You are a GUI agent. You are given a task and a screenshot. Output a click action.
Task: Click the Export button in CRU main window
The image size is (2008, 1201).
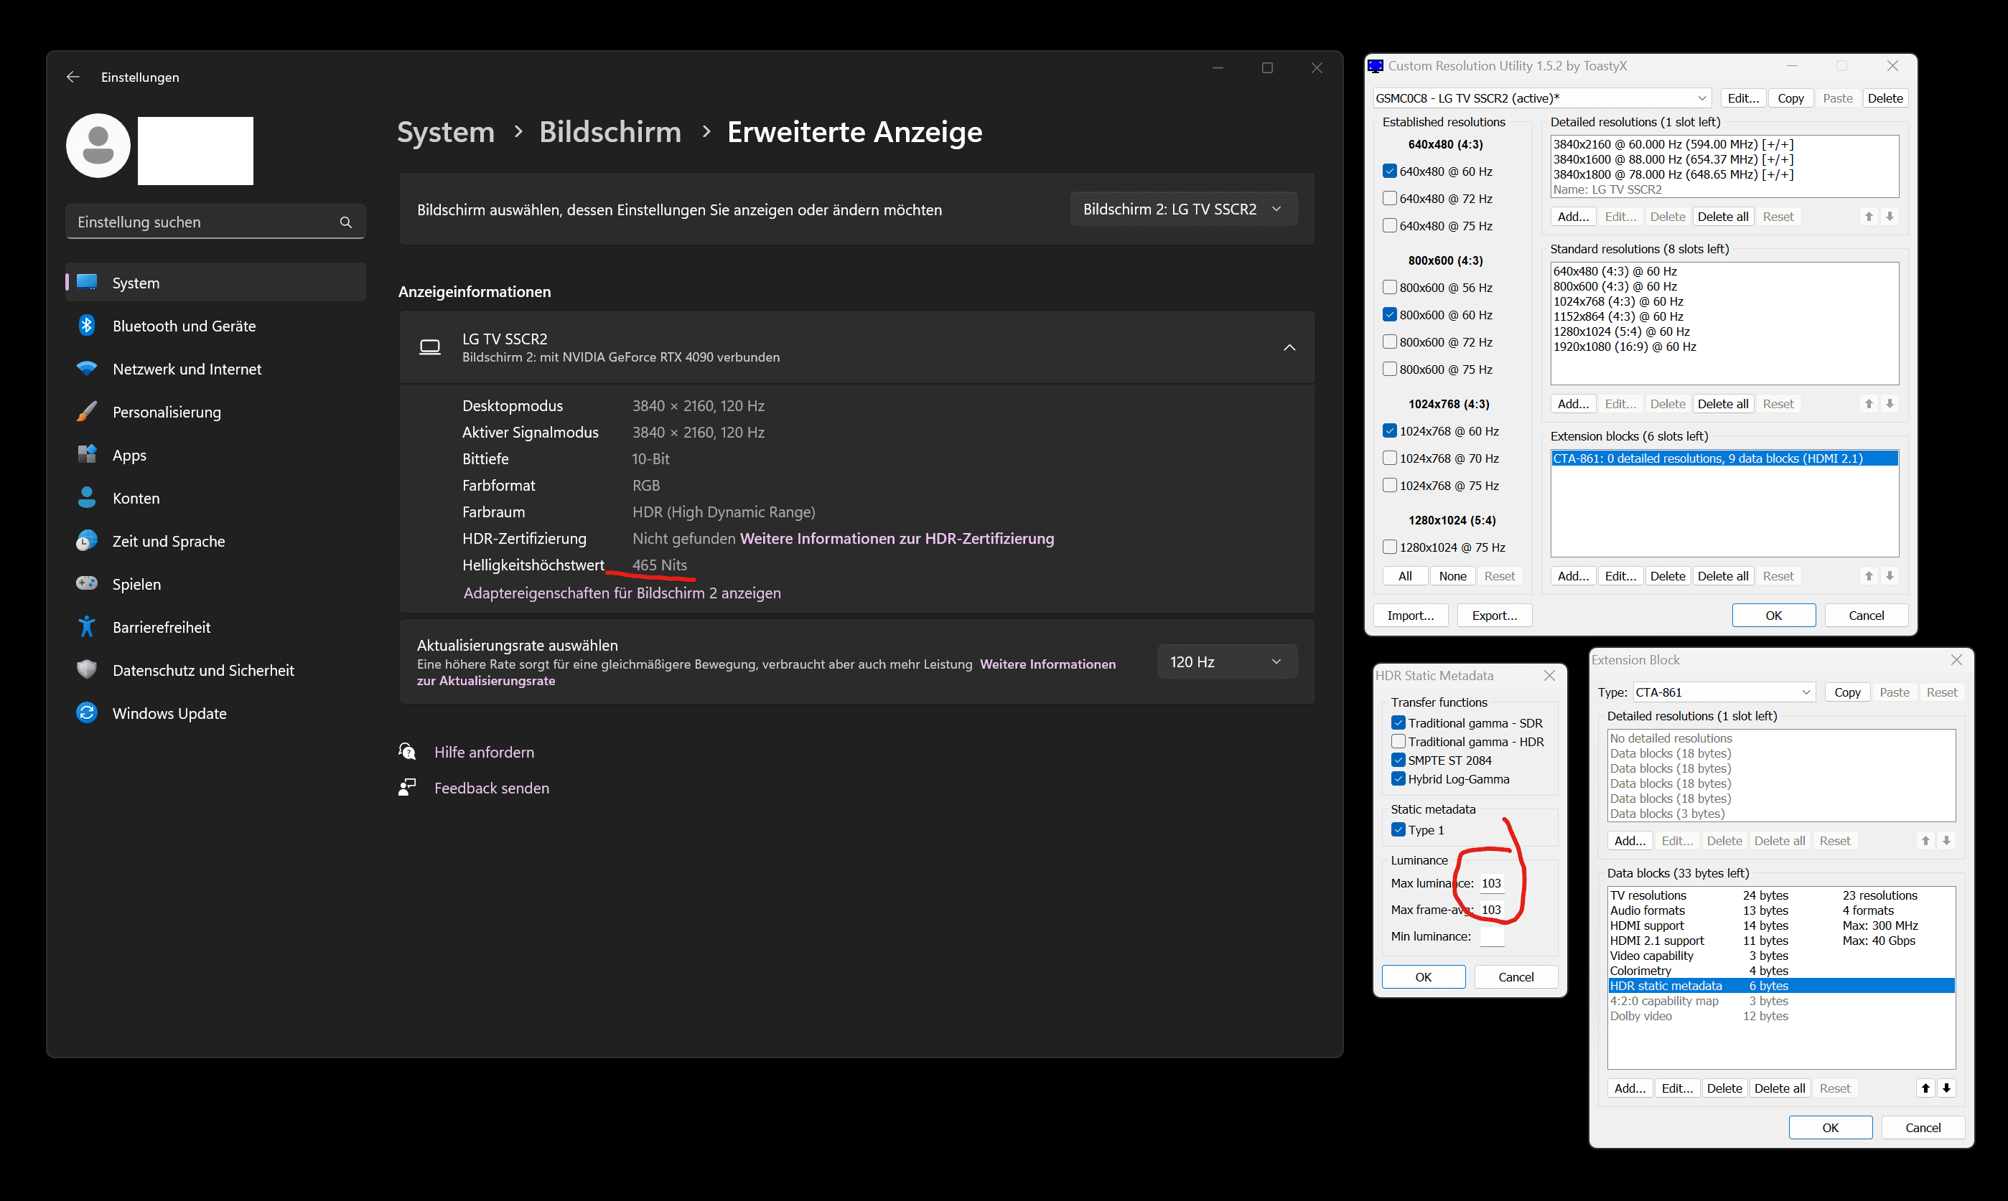click(x=1495, y=615)
